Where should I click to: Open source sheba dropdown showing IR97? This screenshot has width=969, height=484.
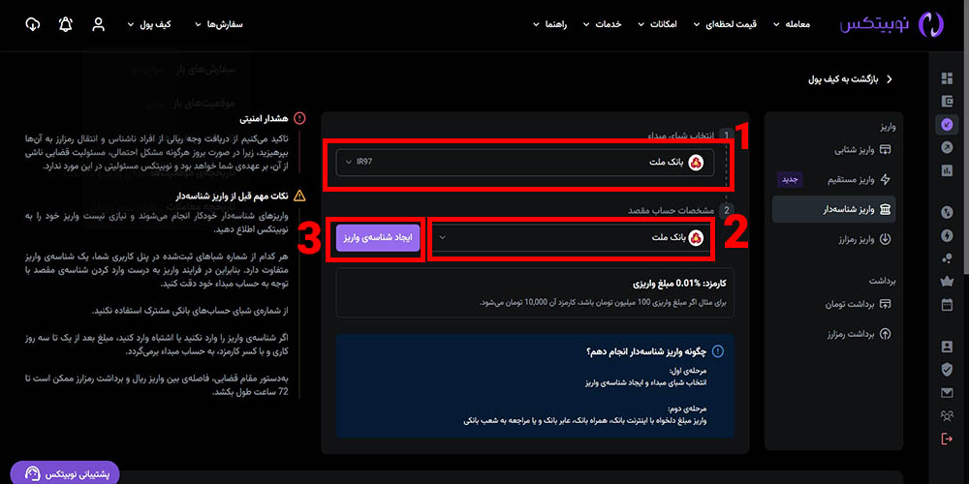[524, 163]
